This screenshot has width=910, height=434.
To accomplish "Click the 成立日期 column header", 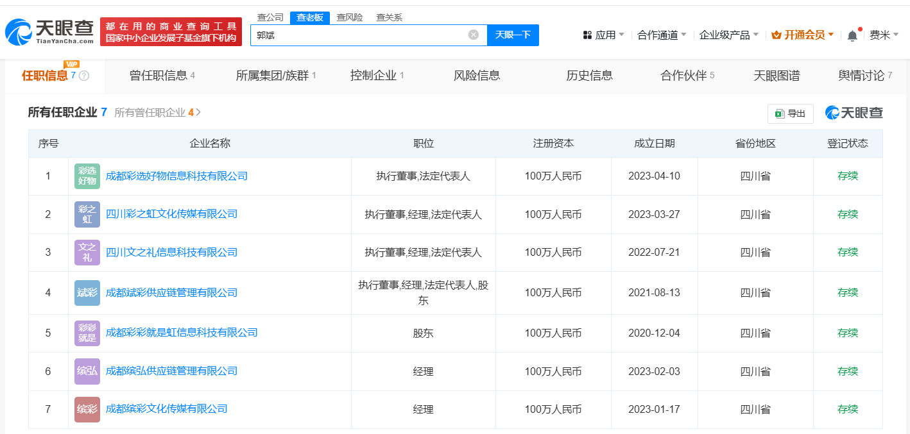I will [655, 144].
